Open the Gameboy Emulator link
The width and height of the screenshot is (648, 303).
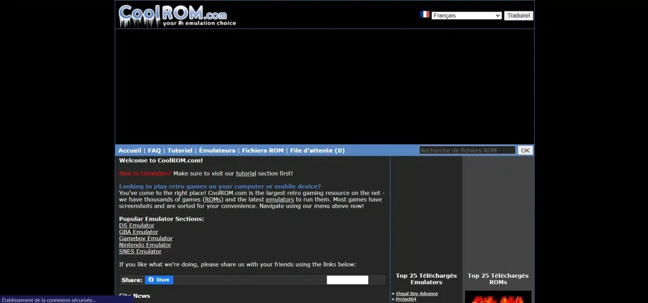(146, 238)
